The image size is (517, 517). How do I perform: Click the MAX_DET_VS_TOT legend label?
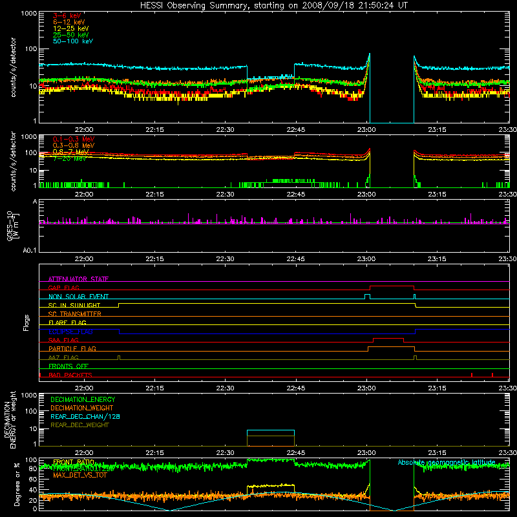click(79, 475)
